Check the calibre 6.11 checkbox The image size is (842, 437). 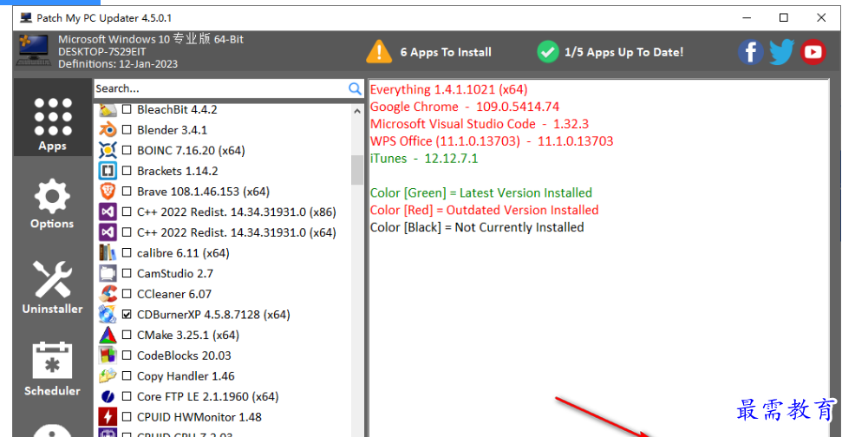[x=127, y=253]
